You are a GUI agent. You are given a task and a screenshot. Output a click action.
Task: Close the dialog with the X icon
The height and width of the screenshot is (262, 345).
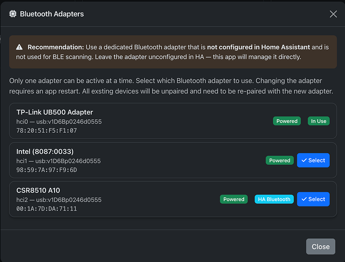(x=333, y=14)
